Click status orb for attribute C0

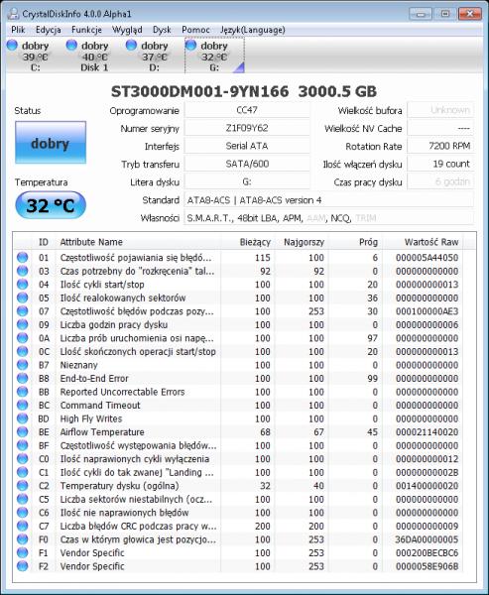tap(23, 458)
